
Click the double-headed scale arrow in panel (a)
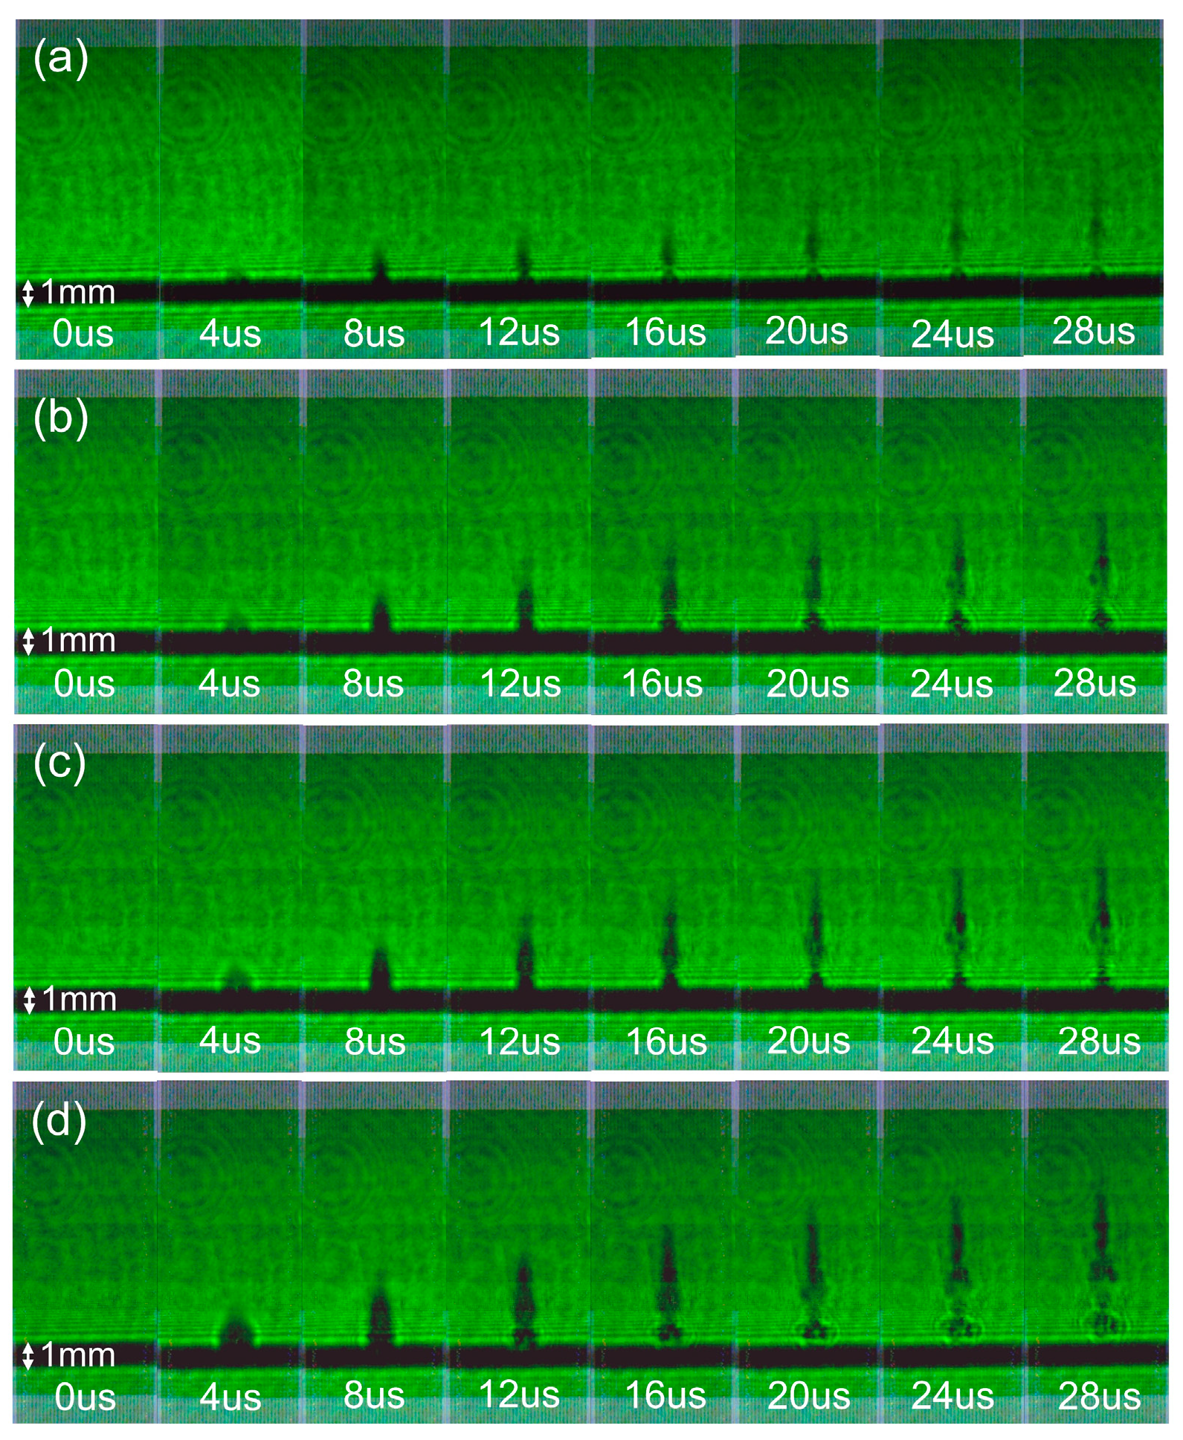tap(28, 293)
